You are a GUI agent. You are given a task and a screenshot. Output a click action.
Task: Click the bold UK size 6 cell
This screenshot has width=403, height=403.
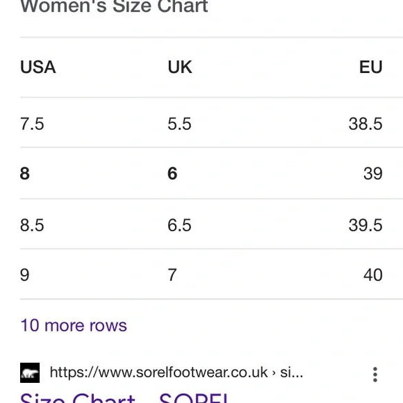[x=172, y=174]
